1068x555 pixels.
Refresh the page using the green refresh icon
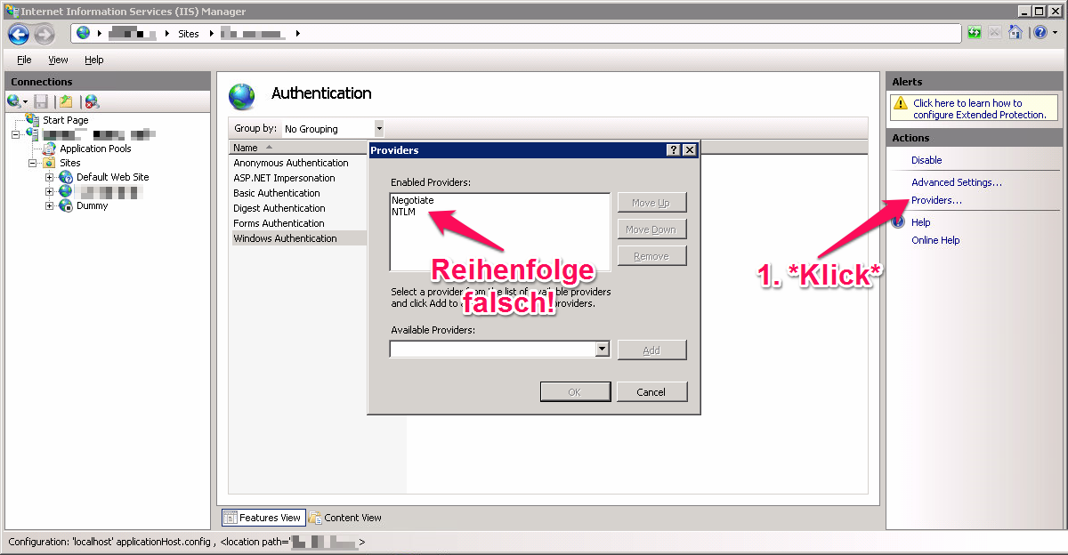point(975,33)
